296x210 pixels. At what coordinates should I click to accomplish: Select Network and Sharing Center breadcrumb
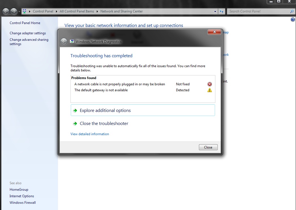[121, 11]
